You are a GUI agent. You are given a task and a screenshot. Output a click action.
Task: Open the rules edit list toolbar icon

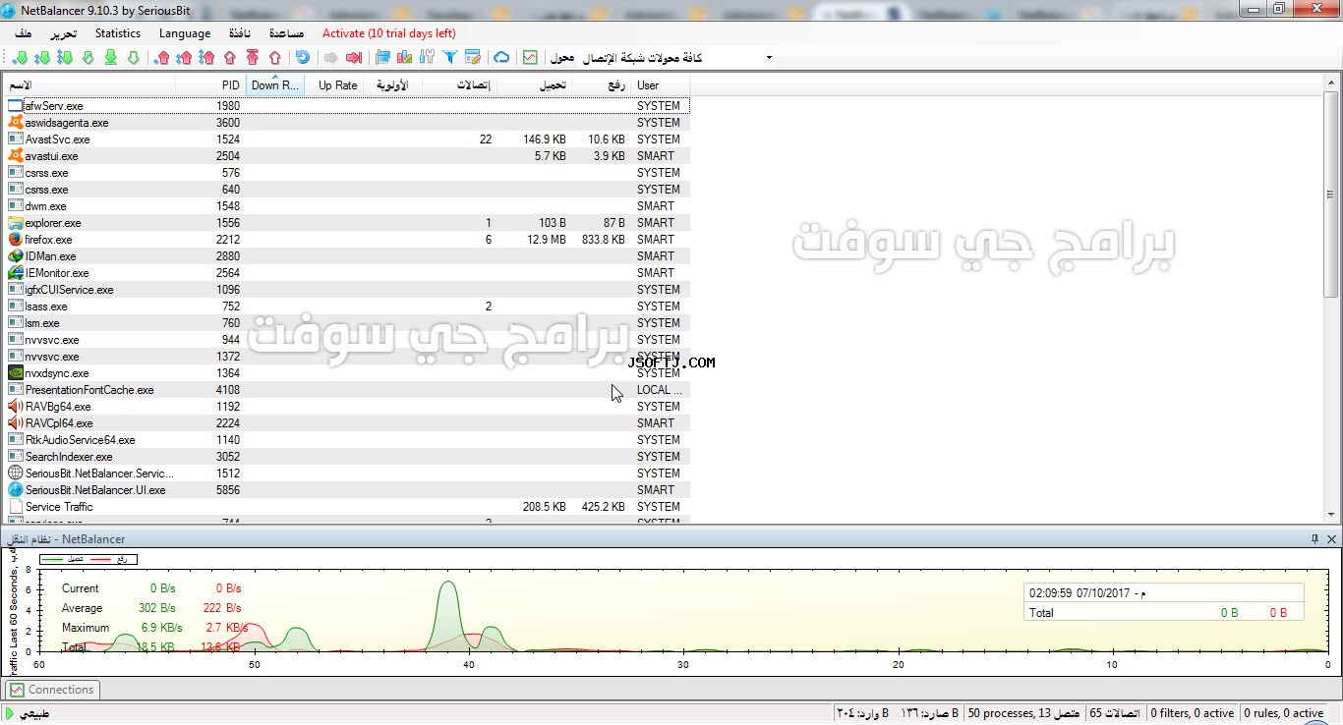(473, 58)
